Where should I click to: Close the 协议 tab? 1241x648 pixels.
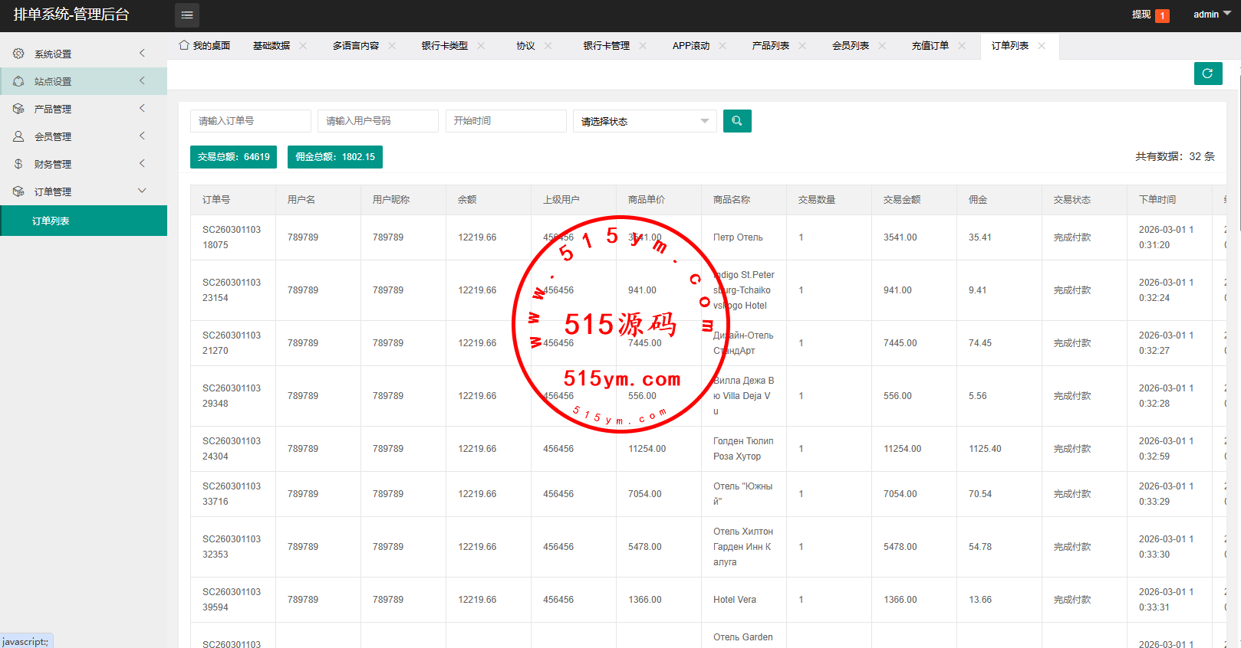[x=548, y=46]
